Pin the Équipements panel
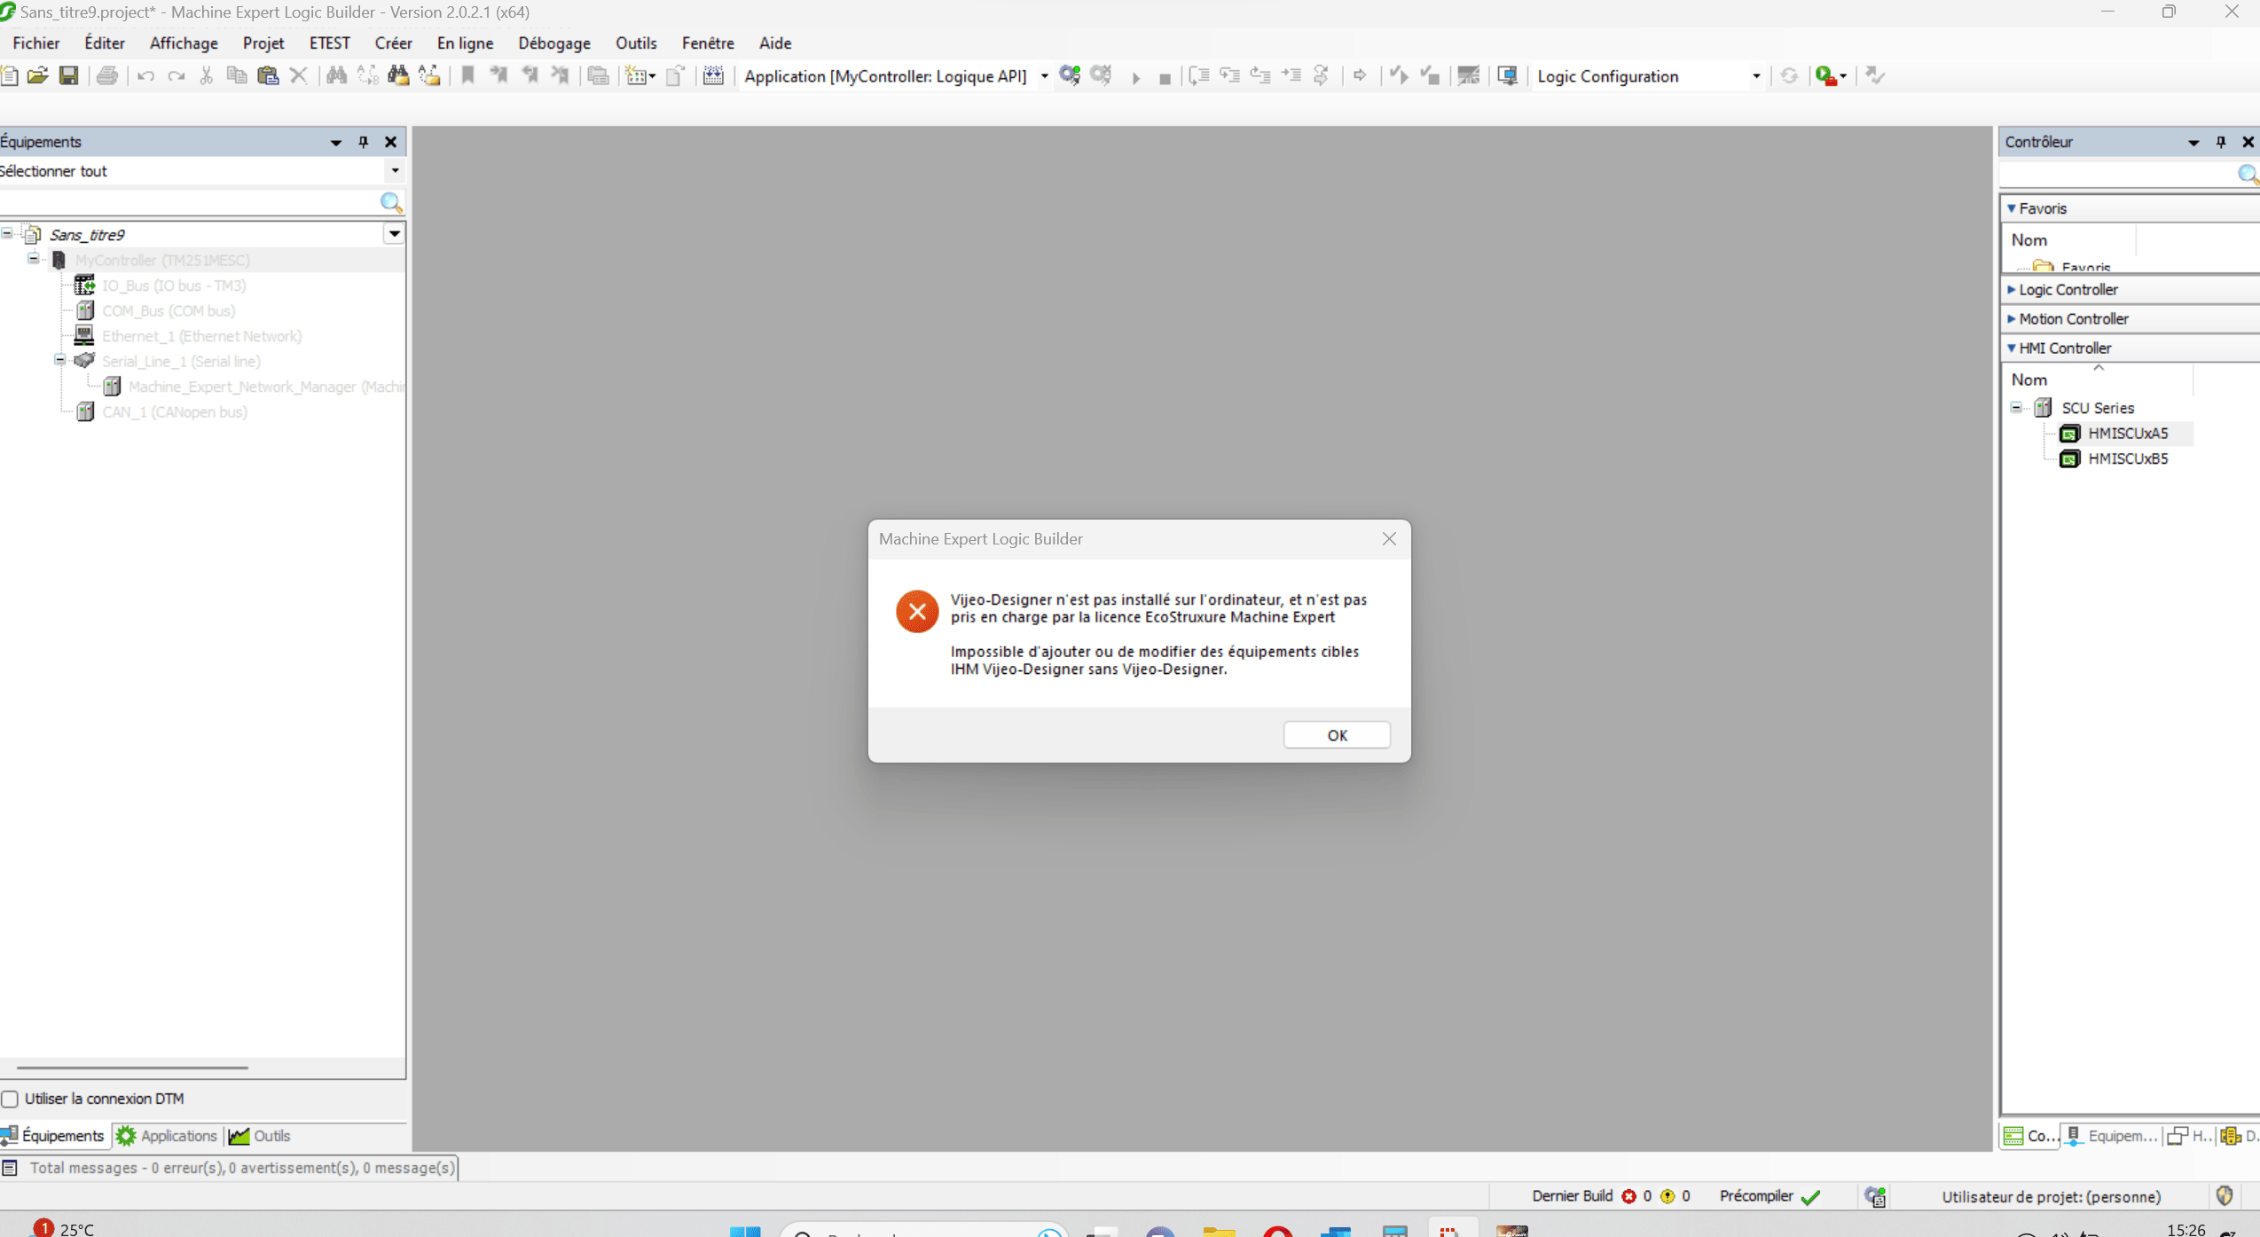 point(363,142)
